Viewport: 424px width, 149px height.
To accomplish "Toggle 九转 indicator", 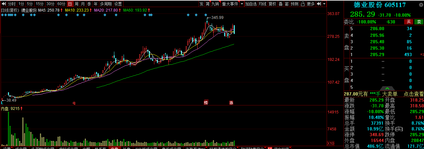I will [x=216, y=4].
